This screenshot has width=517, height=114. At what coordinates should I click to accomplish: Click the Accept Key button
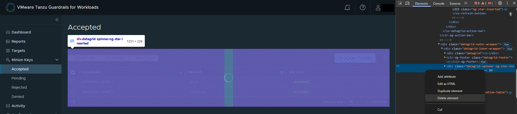point(83,58)
